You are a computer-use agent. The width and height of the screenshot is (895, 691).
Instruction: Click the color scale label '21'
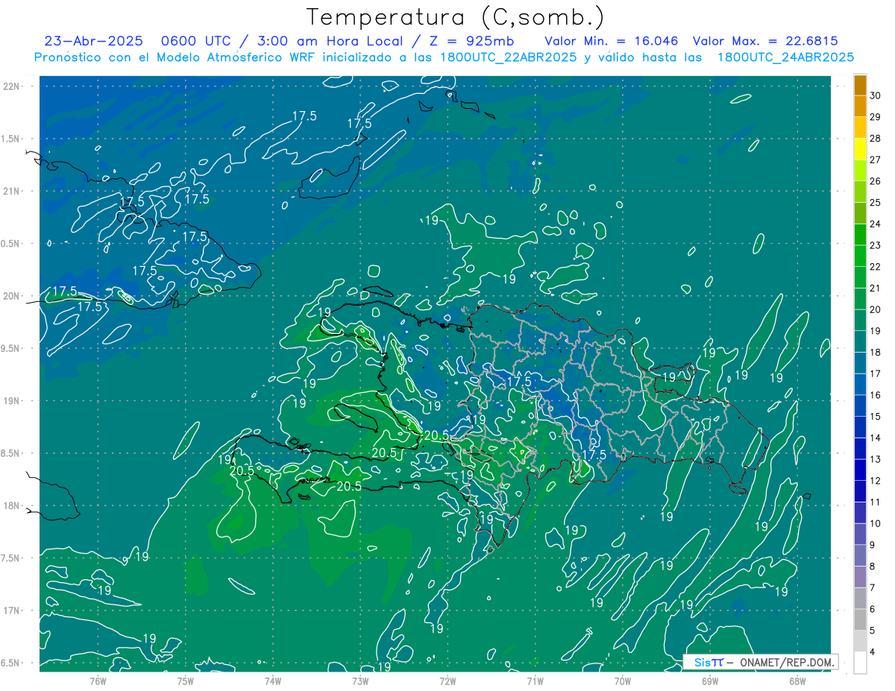click(876, 288)
